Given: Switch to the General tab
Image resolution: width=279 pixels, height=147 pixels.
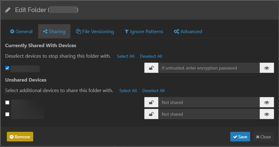Looking at the screenshot, I should tap(21, 31).
